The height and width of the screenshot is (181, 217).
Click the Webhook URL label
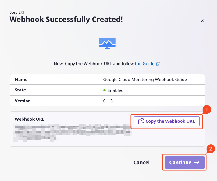click(30, 119)
